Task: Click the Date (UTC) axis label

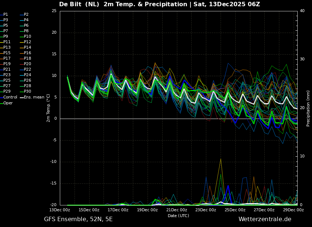Action: (x=178, y=216)
